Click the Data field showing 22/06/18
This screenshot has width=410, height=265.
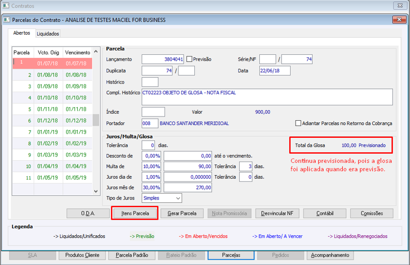(x=275, y=71)
